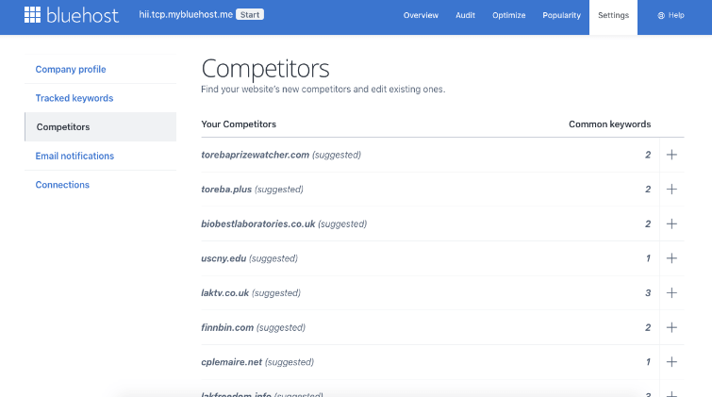Add uscny.edu competitor with plus icon
Screen dimensions: 712x397
click(x=671, y=258)
